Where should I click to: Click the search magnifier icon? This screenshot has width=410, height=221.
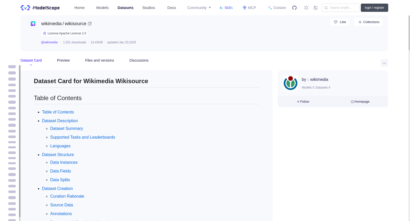point(326,8)
